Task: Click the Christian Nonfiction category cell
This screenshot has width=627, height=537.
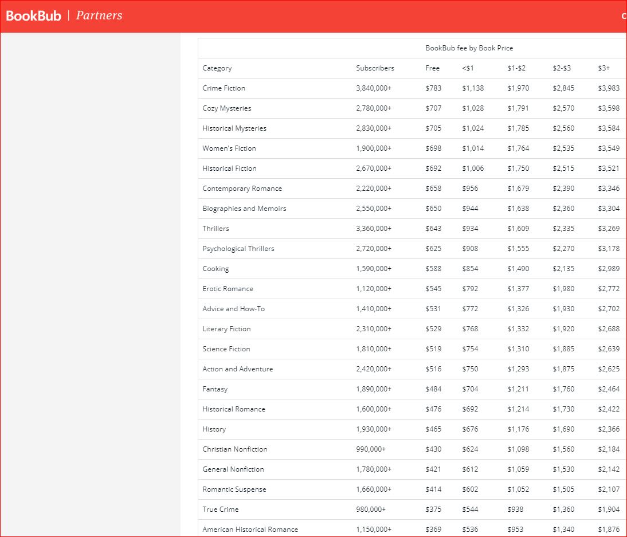Action: click(234, 449)
